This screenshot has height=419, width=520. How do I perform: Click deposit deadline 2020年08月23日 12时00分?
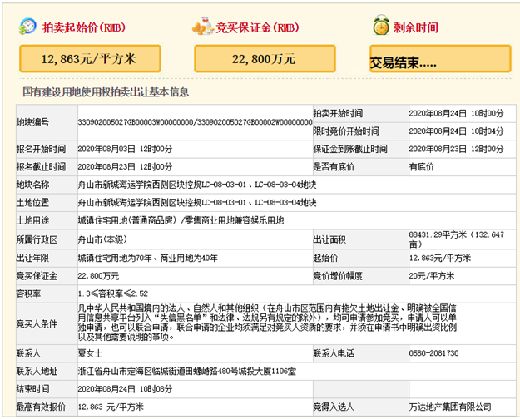(456, 149)
